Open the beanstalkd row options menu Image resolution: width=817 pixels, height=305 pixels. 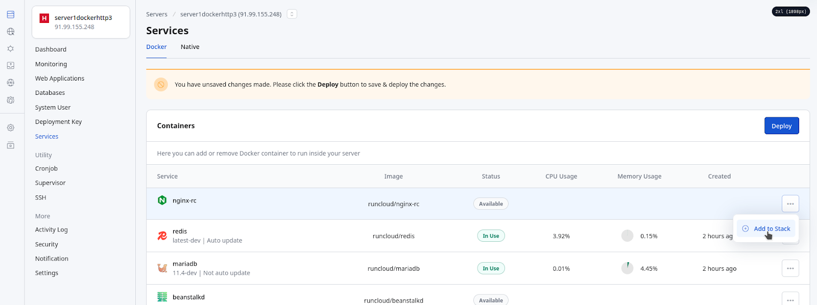point(790,299)
